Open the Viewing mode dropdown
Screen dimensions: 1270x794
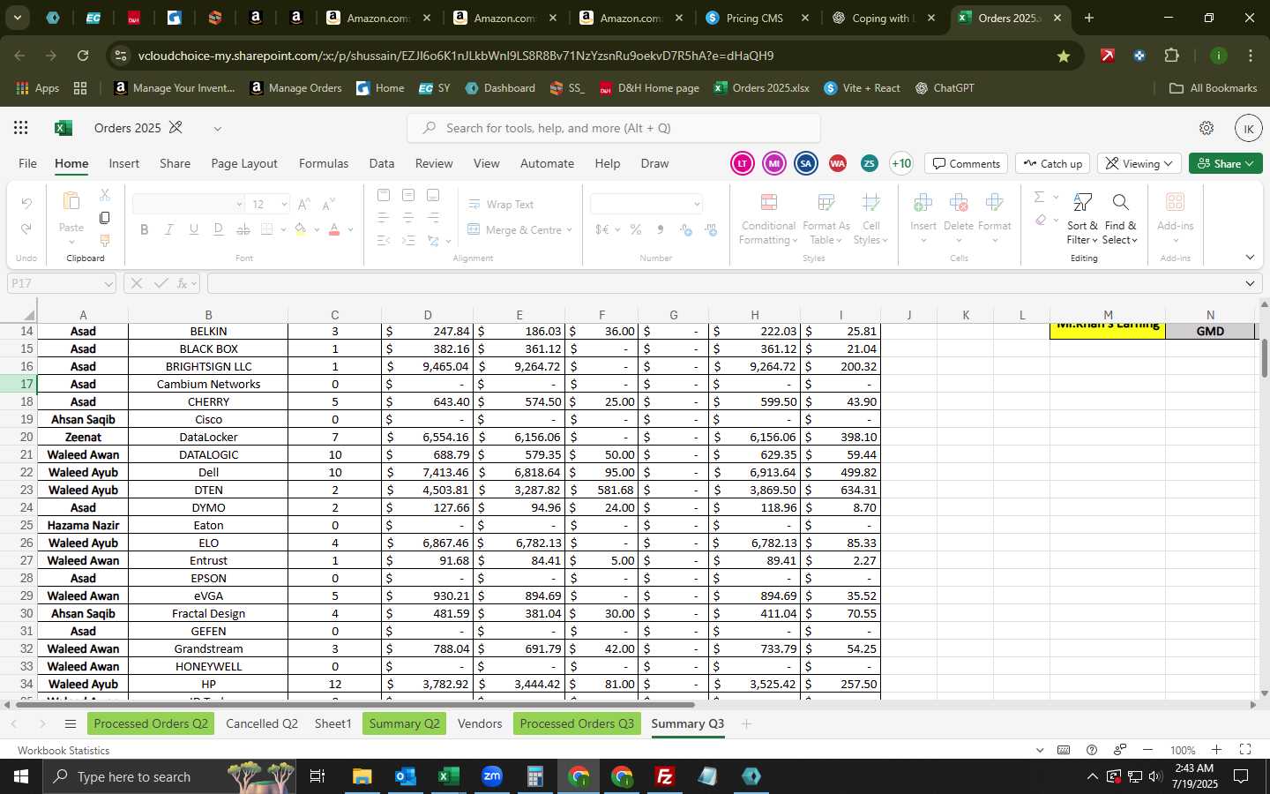click(x=1139, y=163)
